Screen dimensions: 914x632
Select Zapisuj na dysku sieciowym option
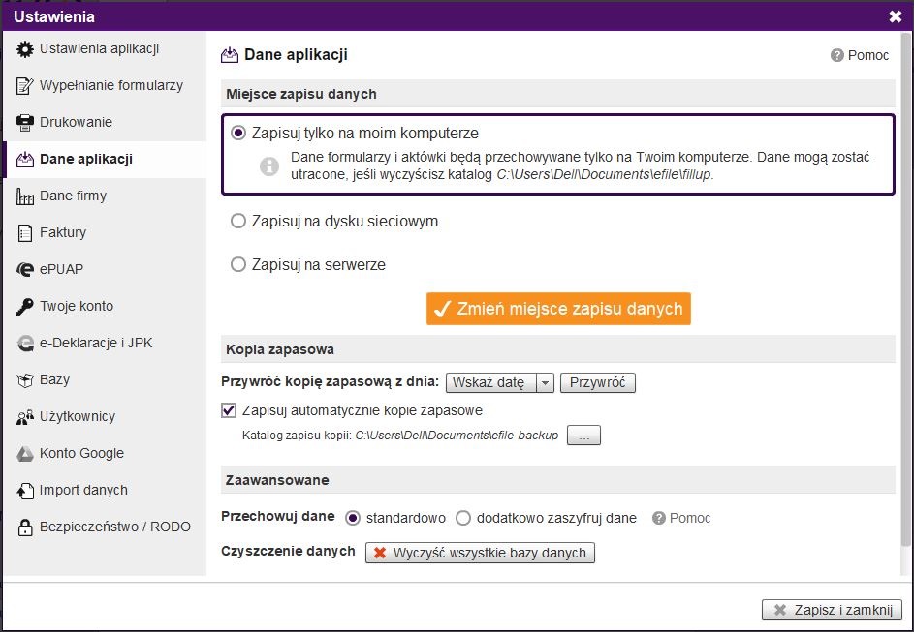(237, 221)
